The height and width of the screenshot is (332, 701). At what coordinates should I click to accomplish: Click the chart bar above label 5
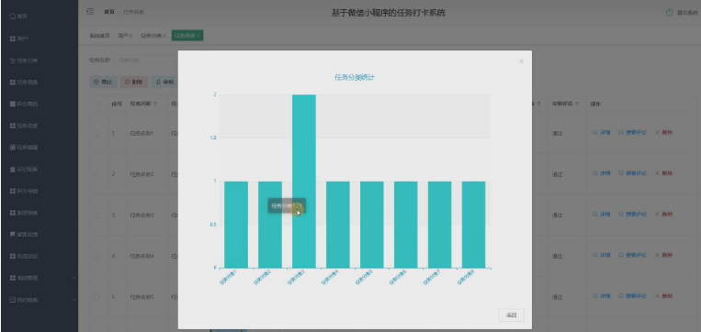[x=372, y=225]
